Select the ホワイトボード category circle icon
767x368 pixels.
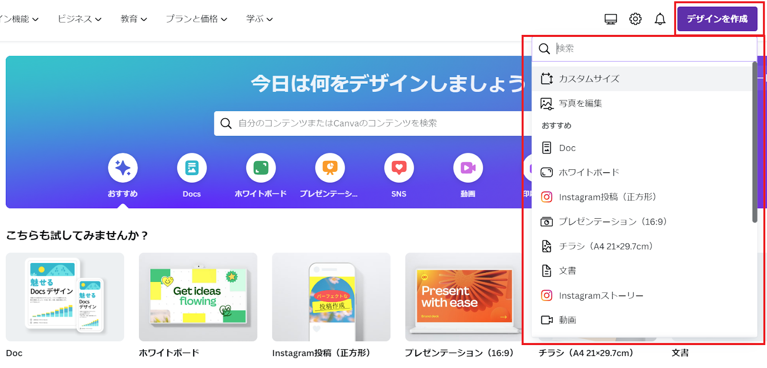(261, 168)
